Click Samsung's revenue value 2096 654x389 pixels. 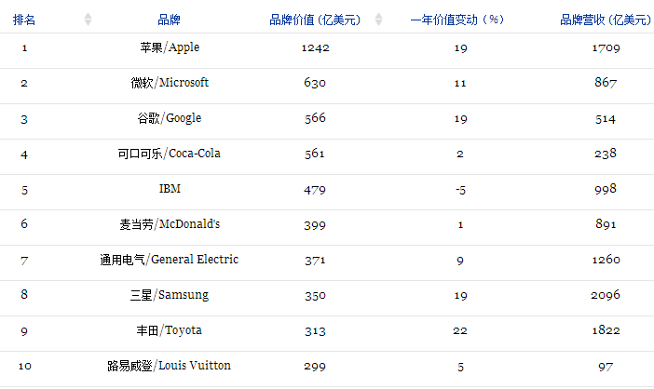coord(606,295)
